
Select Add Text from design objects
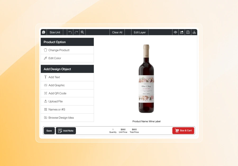coord(67,77)
